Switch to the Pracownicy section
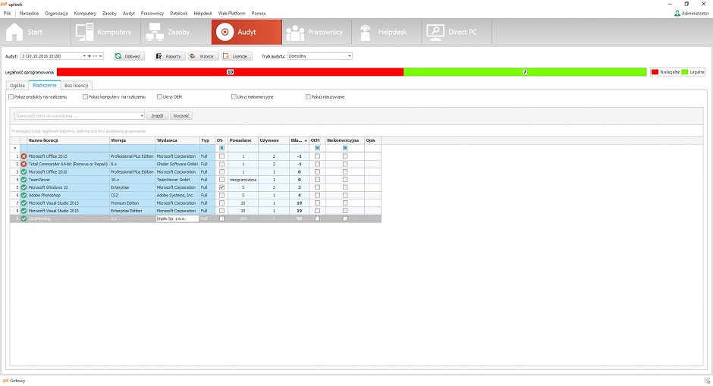 [316, 32]
